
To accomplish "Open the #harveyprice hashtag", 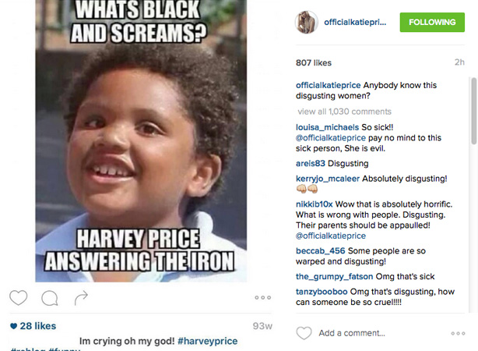I will (208, 341).
